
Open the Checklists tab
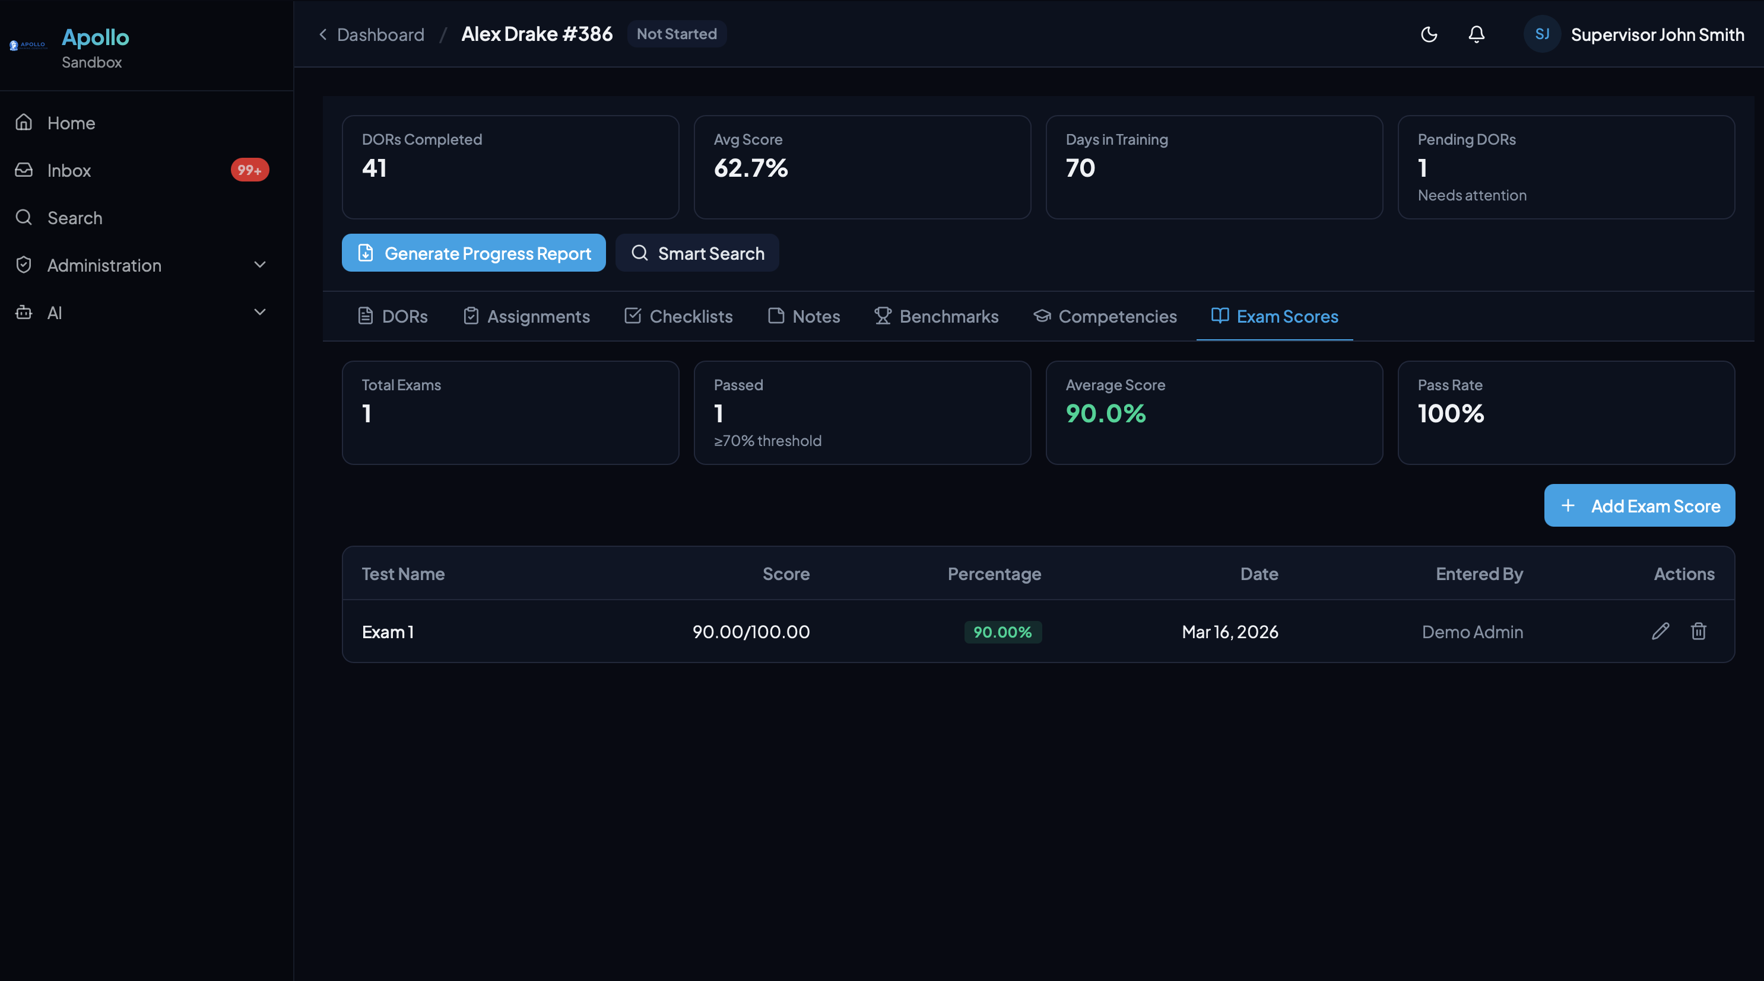pyautogui.click(x=678, y=316)
